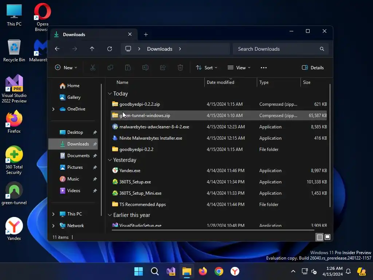Collapse the Today group
Image resolution: width=373 pixels, height=280 pixels.
click(110, 94)
